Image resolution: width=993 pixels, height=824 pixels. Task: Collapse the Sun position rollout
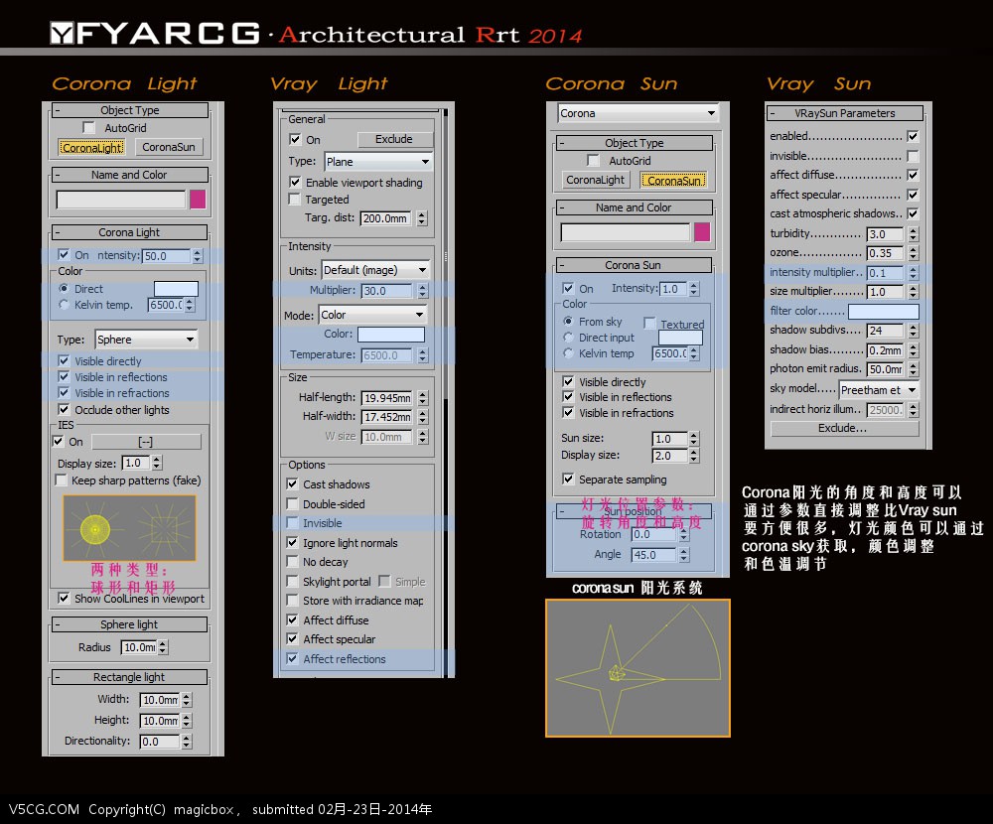tap(634, 511)
